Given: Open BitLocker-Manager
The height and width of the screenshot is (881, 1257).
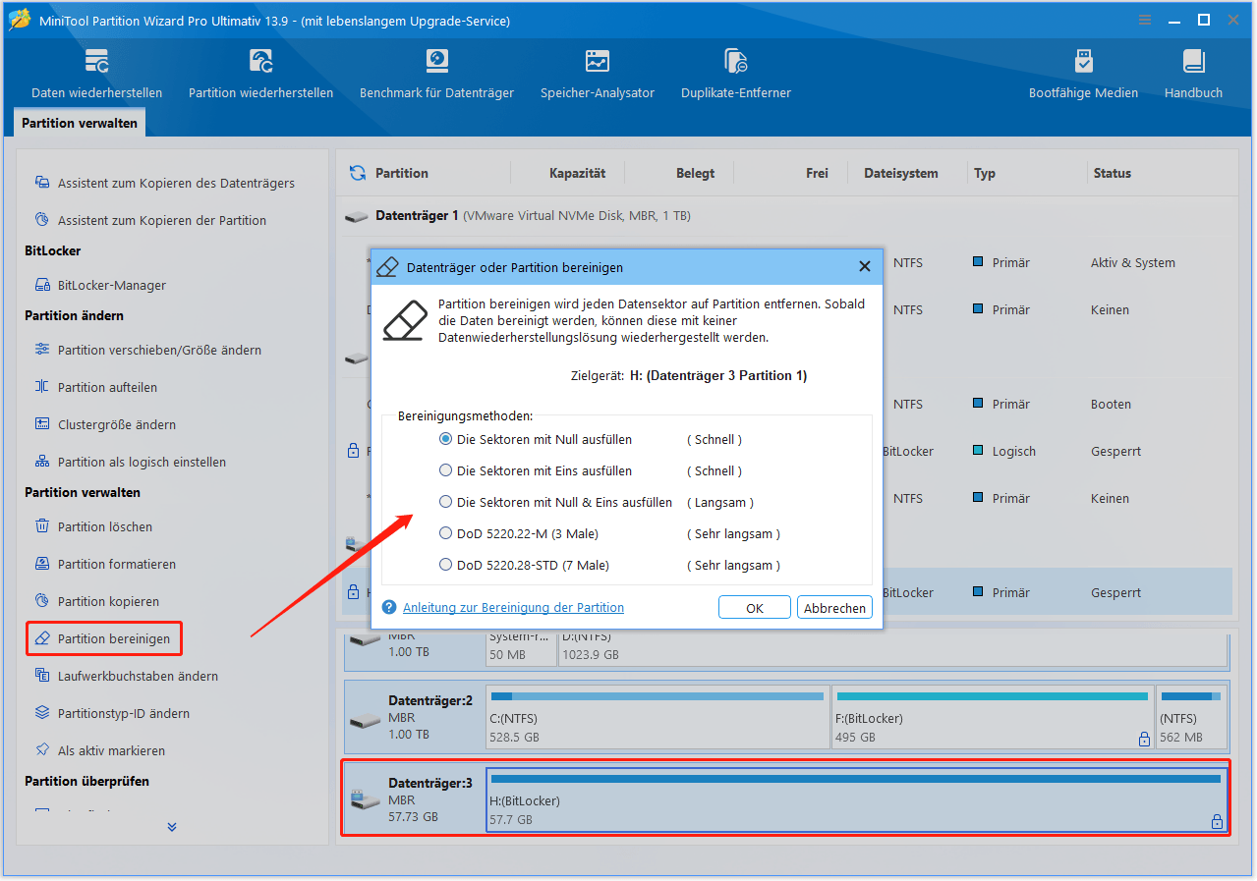Looking at the screenshot, I should [100, 285].
